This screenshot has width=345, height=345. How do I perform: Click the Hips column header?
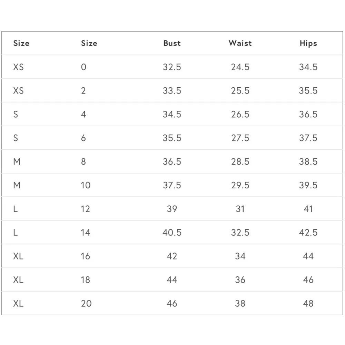(x=308, y=43)
